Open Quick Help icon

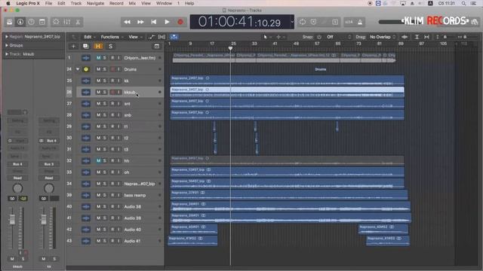(x=31, y=22)
